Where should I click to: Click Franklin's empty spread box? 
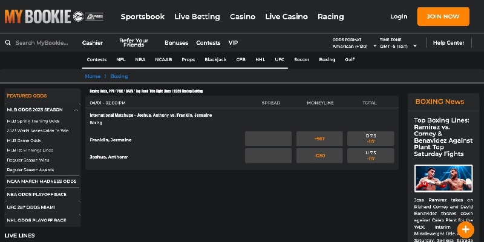pos(268,139)
